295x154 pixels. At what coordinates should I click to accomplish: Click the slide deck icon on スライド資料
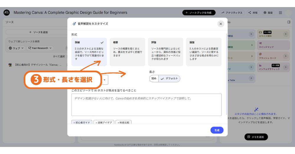click(260, 32)
